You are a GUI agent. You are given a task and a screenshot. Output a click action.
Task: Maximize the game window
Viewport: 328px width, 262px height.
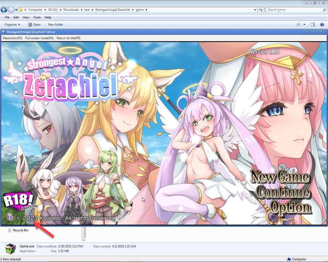tap(313, 31)
